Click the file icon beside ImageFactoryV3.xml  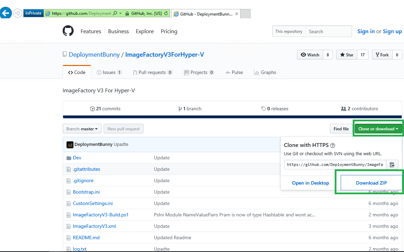point(68,226)
